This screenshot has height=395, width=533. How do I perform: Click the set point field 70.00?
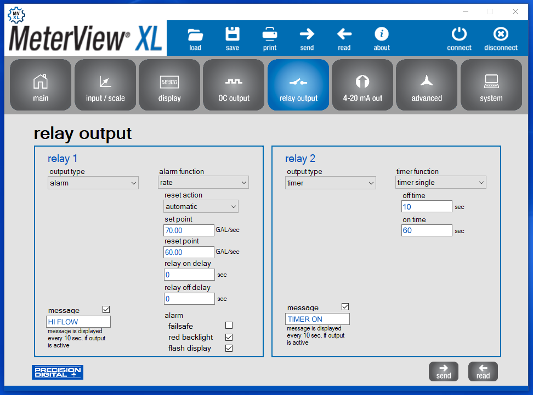189,230
